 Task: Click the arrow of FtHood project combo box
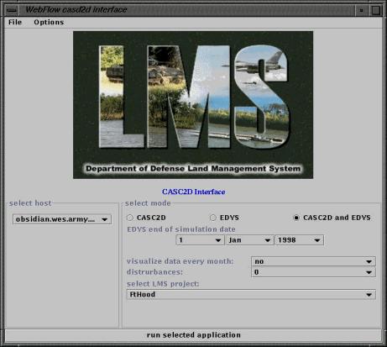pos(369,295)
